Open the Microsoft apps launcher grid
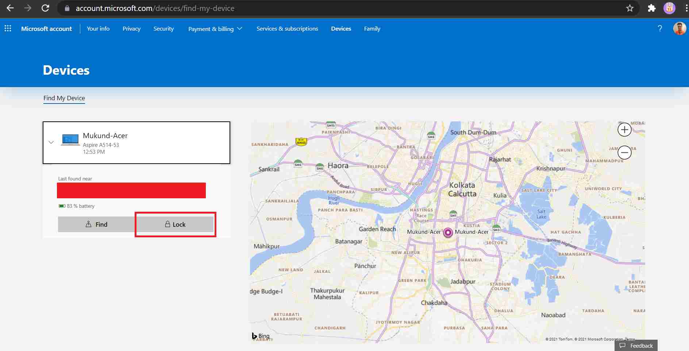 (x=8, y=28)
